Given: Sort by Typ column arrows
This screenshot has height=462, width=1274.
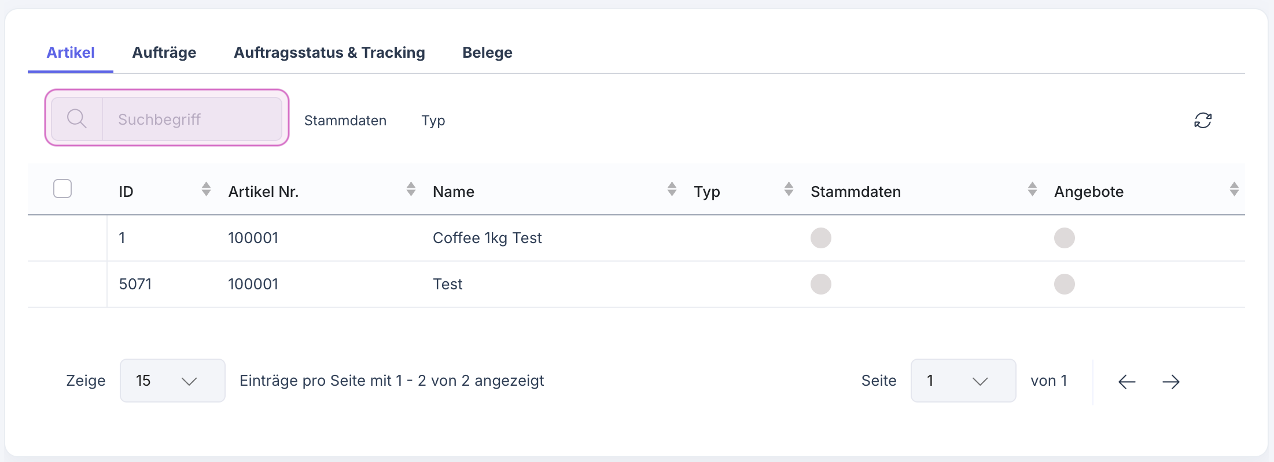Looking at the screenshot, I should click(789, 189).
